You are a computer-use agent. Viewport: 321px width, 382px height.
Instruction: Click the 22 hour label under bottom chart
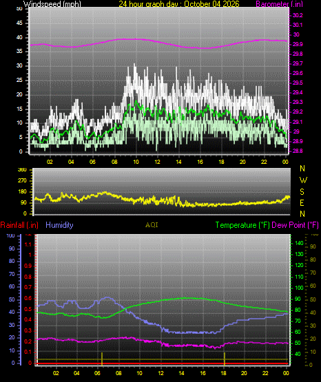[x=265, y=373]
